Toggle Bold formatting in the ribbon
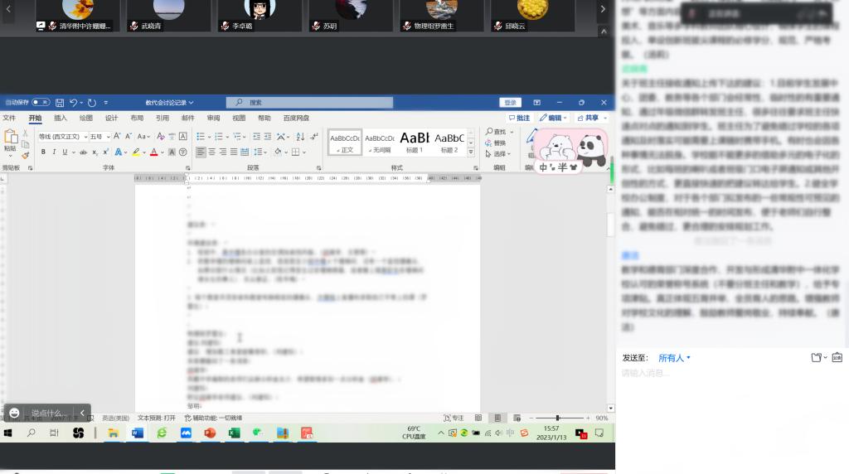Image resolution: width=849 pixels, height=474 pixels. click(43, 152)
